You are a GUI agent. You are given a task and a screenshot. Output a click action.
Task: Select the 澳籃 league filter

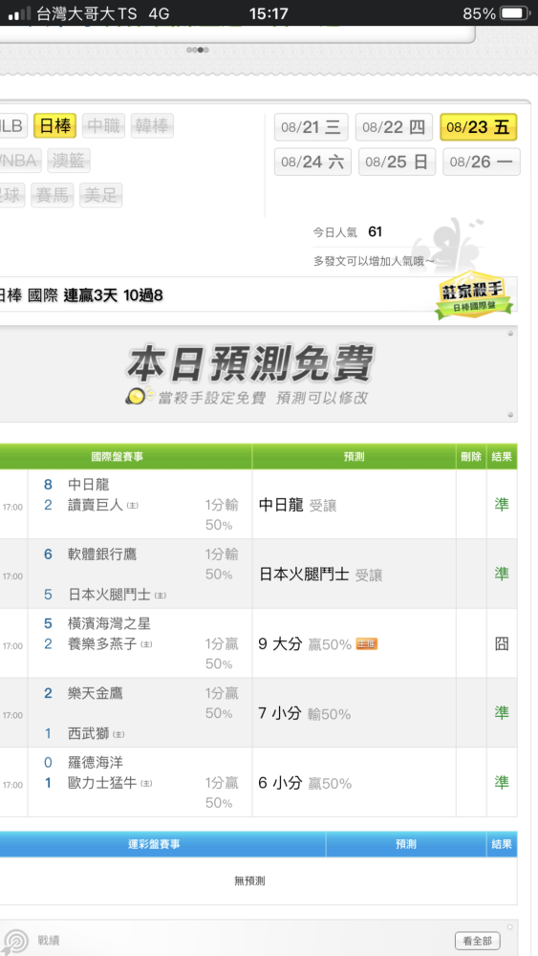69,161
